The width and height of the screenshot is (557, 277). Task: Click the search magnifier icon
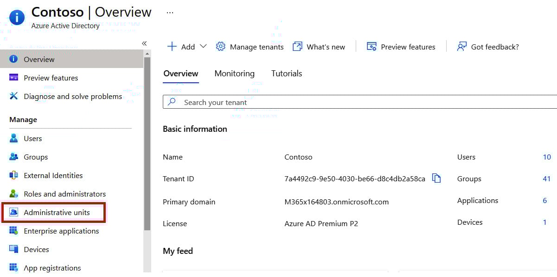click(172, 102)
